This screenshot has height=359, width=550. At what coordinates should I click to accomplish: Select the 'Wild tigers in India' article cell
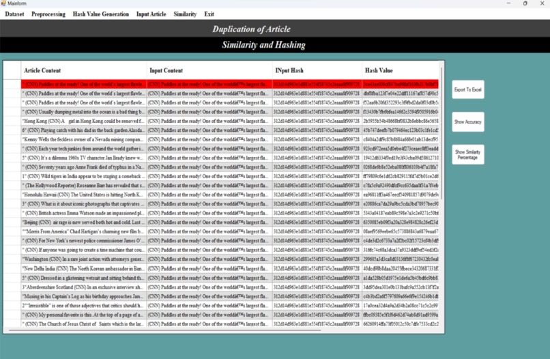[83, 176]
